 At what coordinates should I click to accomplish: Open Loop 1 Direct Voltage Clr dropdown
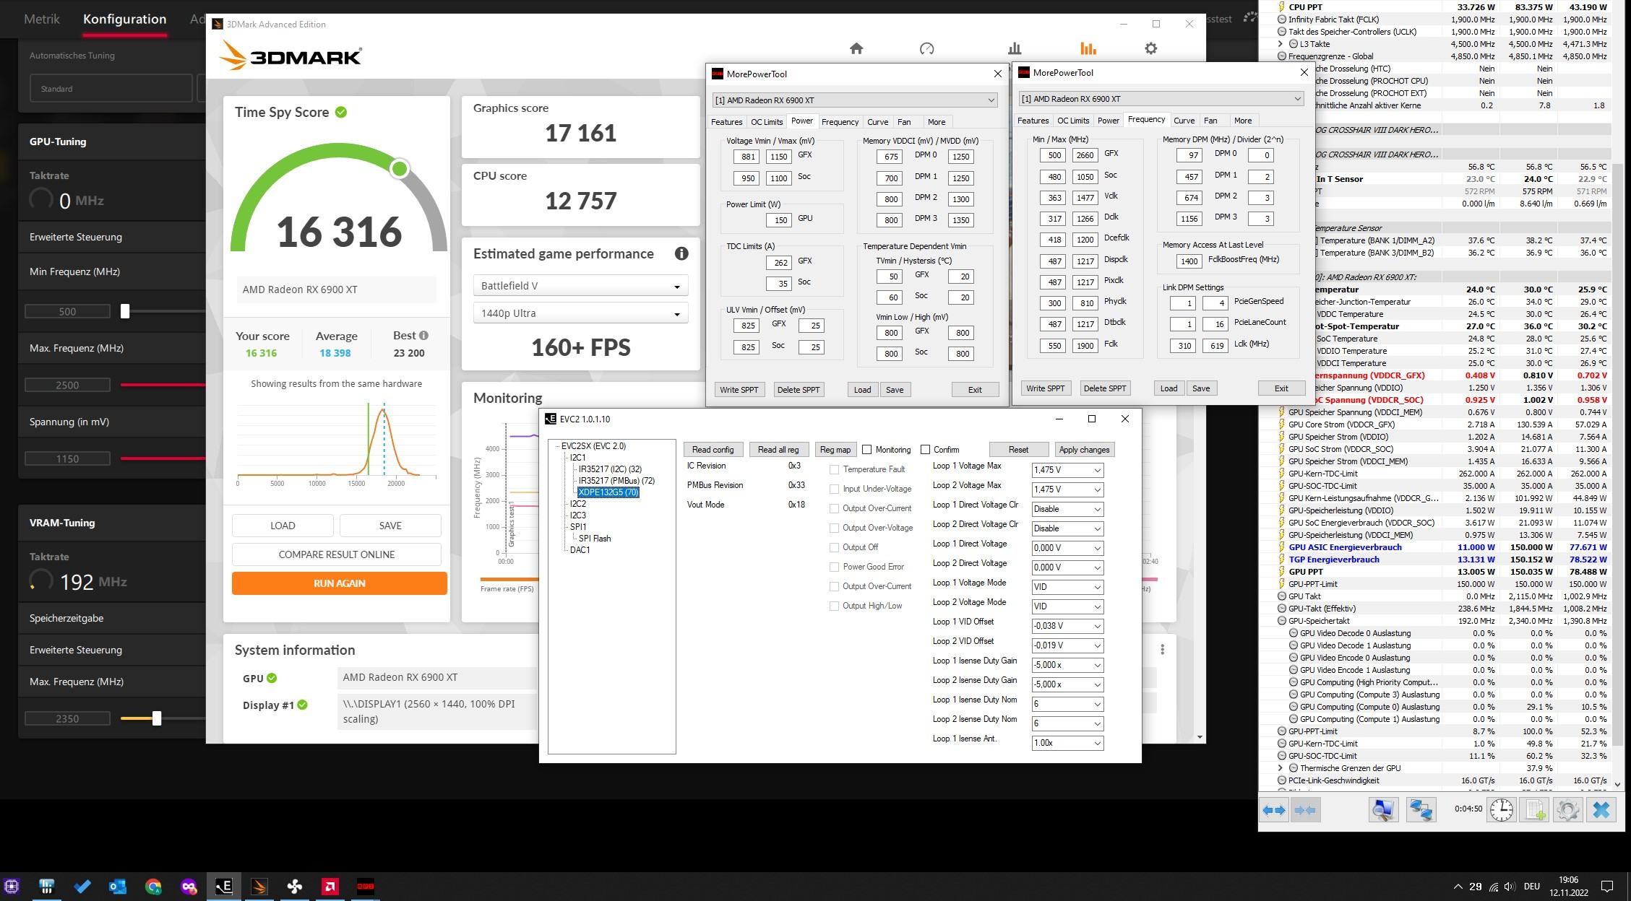coord(1067,509)
